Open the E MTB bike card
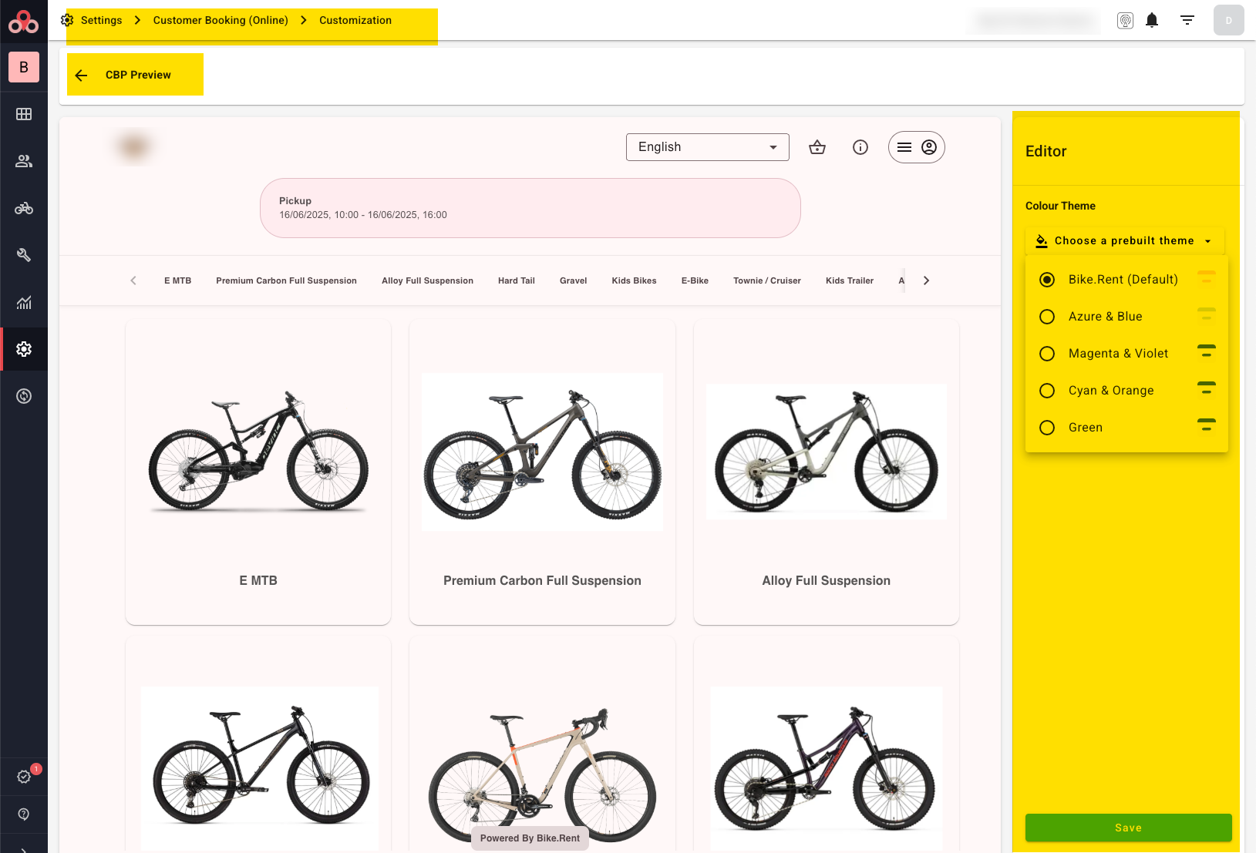Screen dimensions: 1256x853 258,472
